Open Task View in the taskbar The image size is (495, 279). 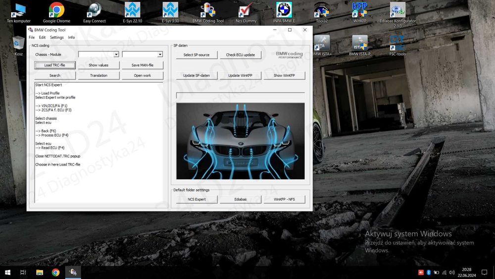click(x=23, y=272)
